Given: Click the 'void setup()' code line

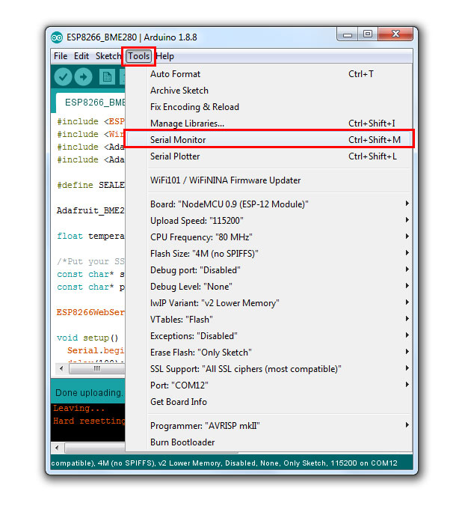Looking at the screenshot, I should click(87, 338).
